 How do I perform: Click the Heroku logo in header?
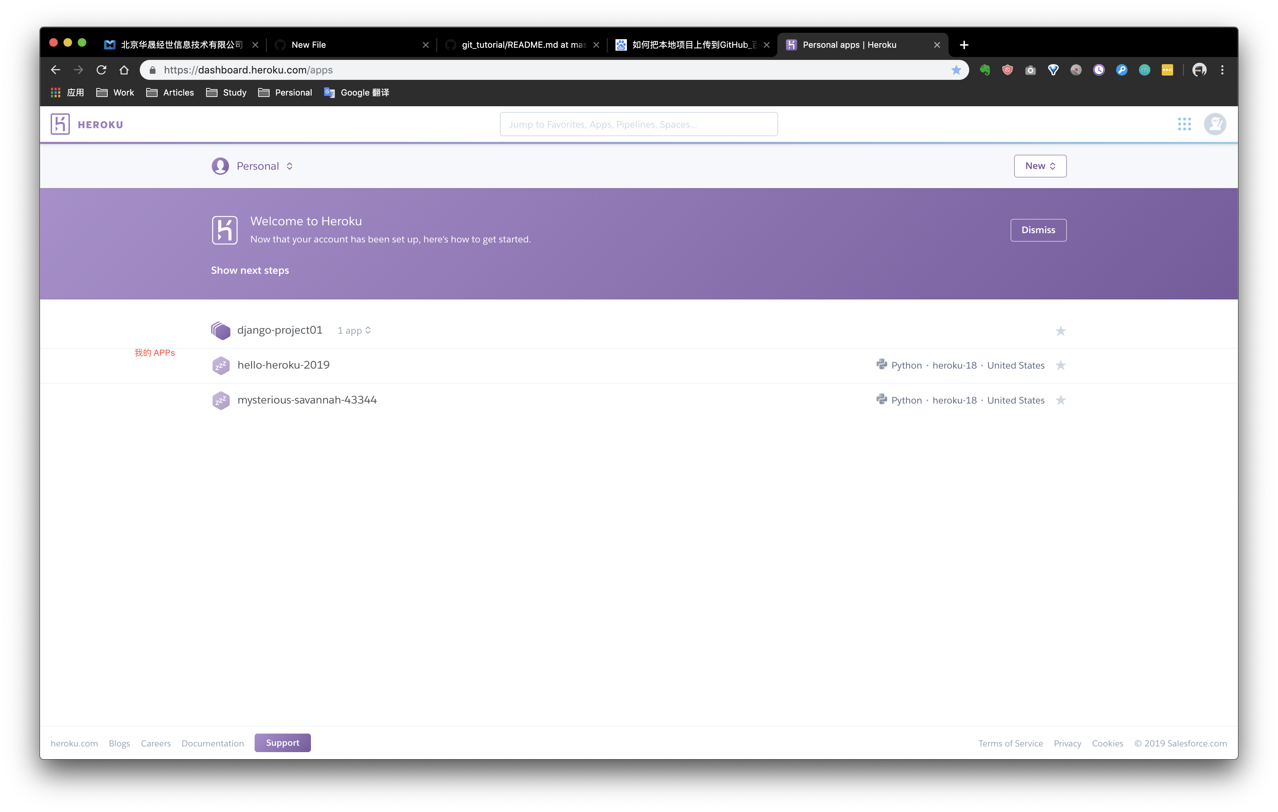click(x=60, y=124)
